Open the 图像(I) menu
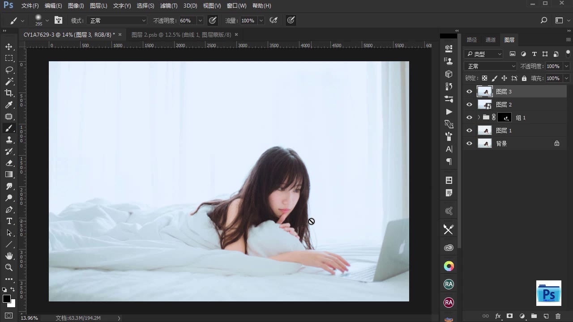 point(76,6)
